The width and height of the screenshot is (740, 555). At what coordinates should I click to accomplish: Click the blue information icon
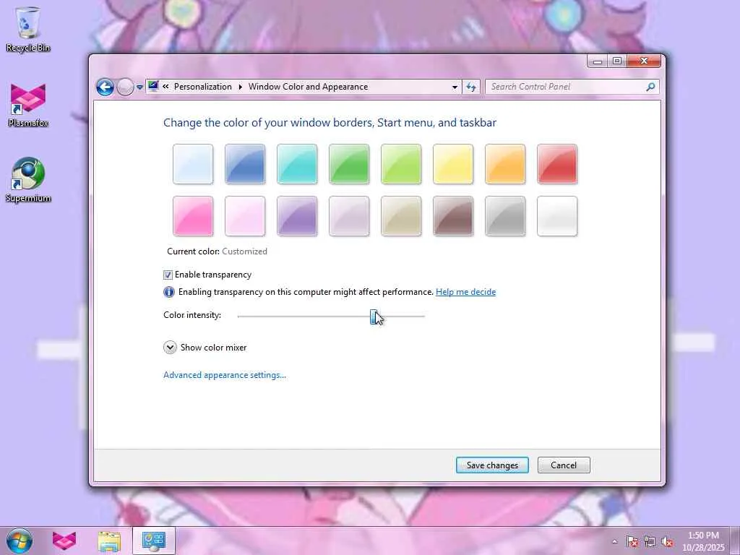(x=169, y=292)
